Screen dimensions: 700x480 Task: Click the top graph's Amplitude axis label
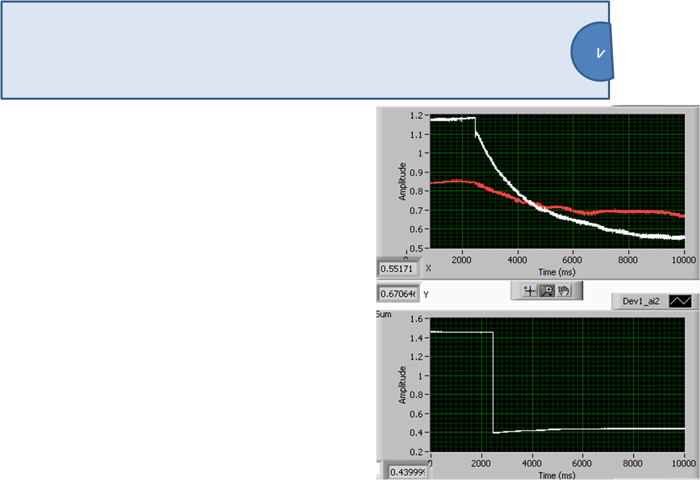point(402,181)
